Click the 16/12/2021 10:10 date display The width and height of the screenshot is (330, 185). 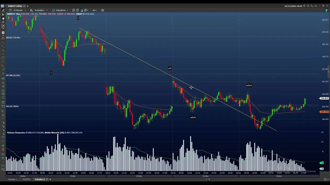(x=293, y=6)
